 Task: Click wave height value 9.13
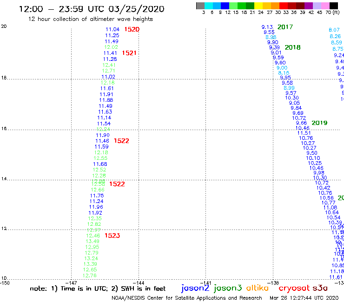coord(267,27)
